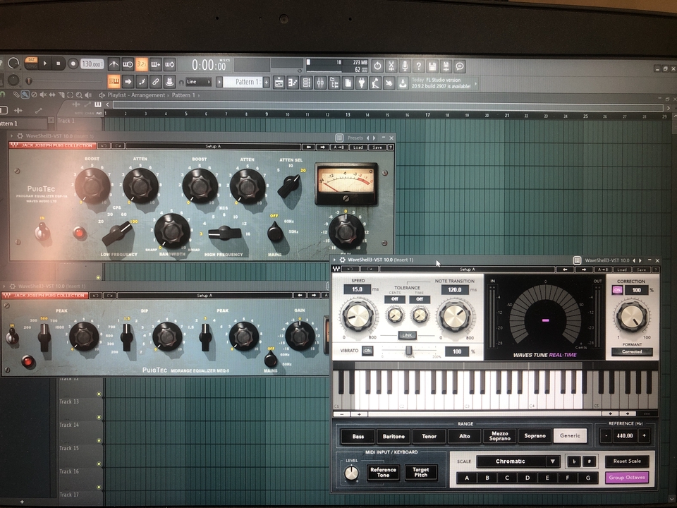Open PuigTec EQP-1A plugin gear settings icon
This screenshot has height=508, width=677.
(20, 136)
